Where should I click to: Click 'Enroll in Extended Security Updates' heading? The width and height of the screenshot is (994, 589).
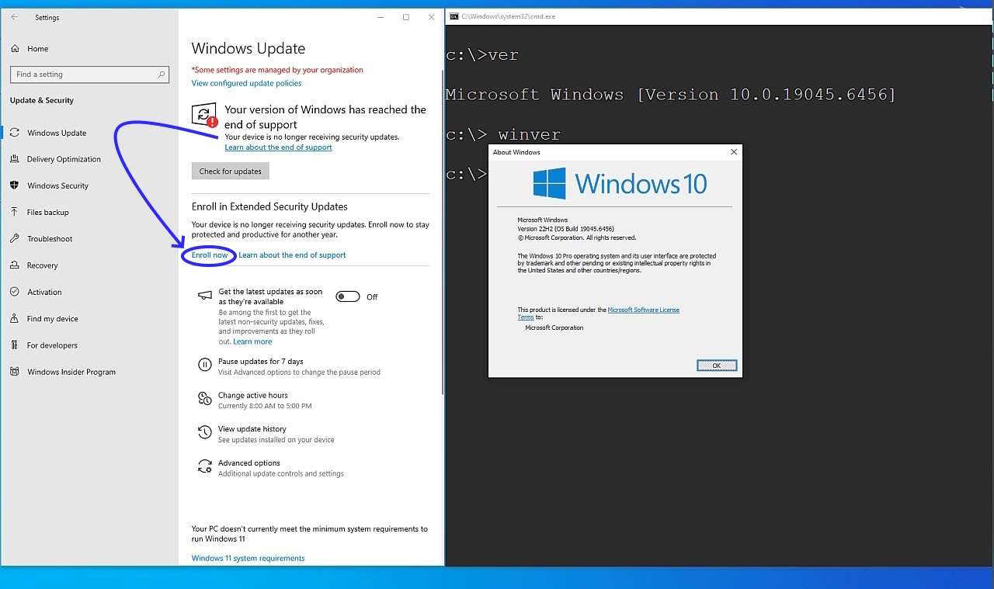tap(269, 206)
